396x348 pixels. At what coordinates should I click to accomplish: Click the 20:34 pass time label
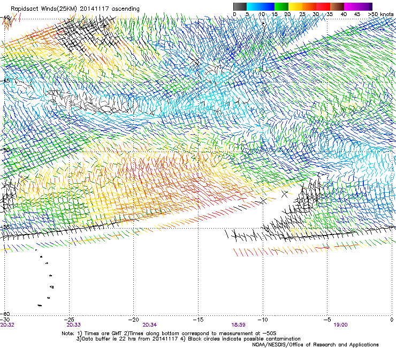[x=149, y=325]
